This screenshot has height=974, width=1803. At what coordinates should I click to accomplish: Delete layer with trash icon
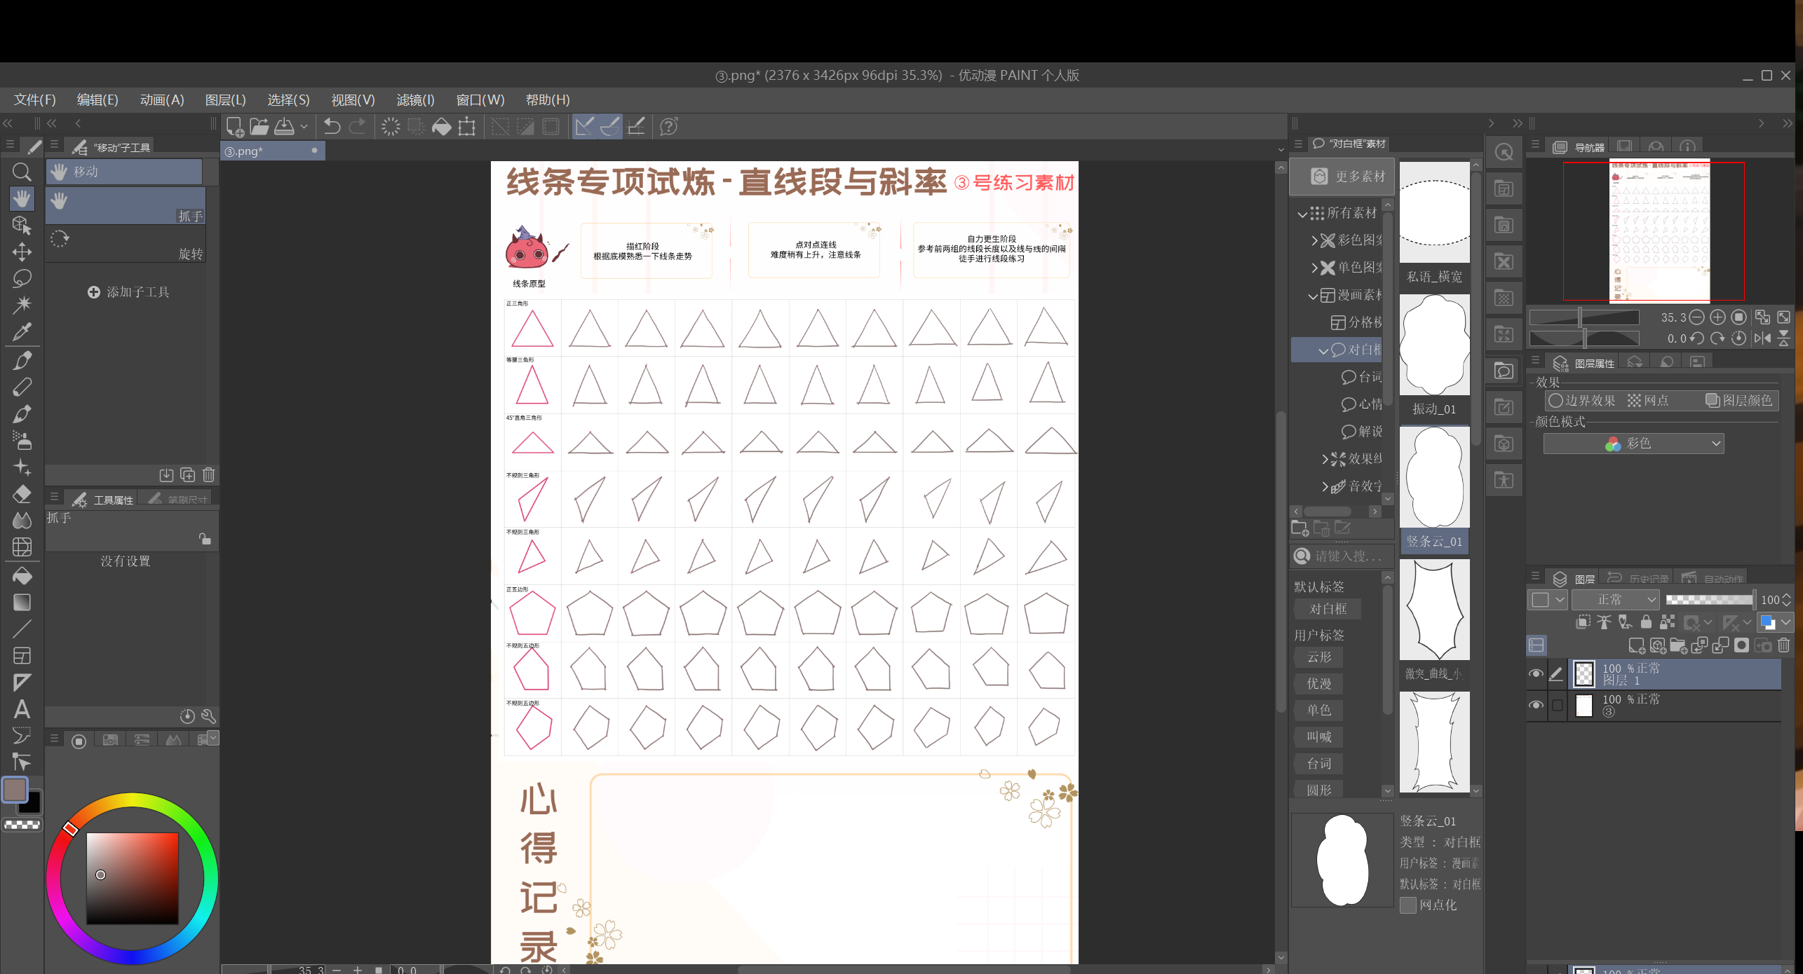[1784, 645]
